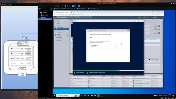The image size is (176, 99).
Task: Switch to the Windows_Workstation VM tab
Action: click(68, 9)
